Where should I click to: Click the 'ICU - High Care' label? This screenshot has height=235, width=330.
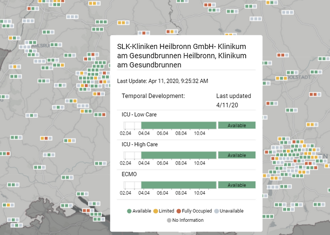139,144
